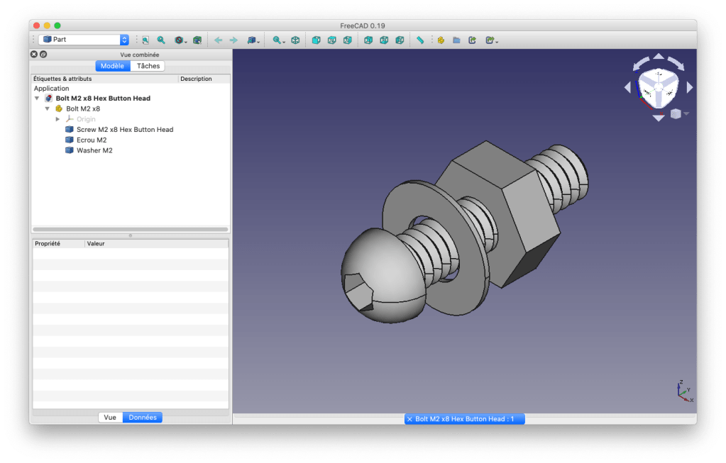This screenshot has height=463, width=726.
Task: Click the tree panel horizontal scrollbar
Action: (131, 230)
